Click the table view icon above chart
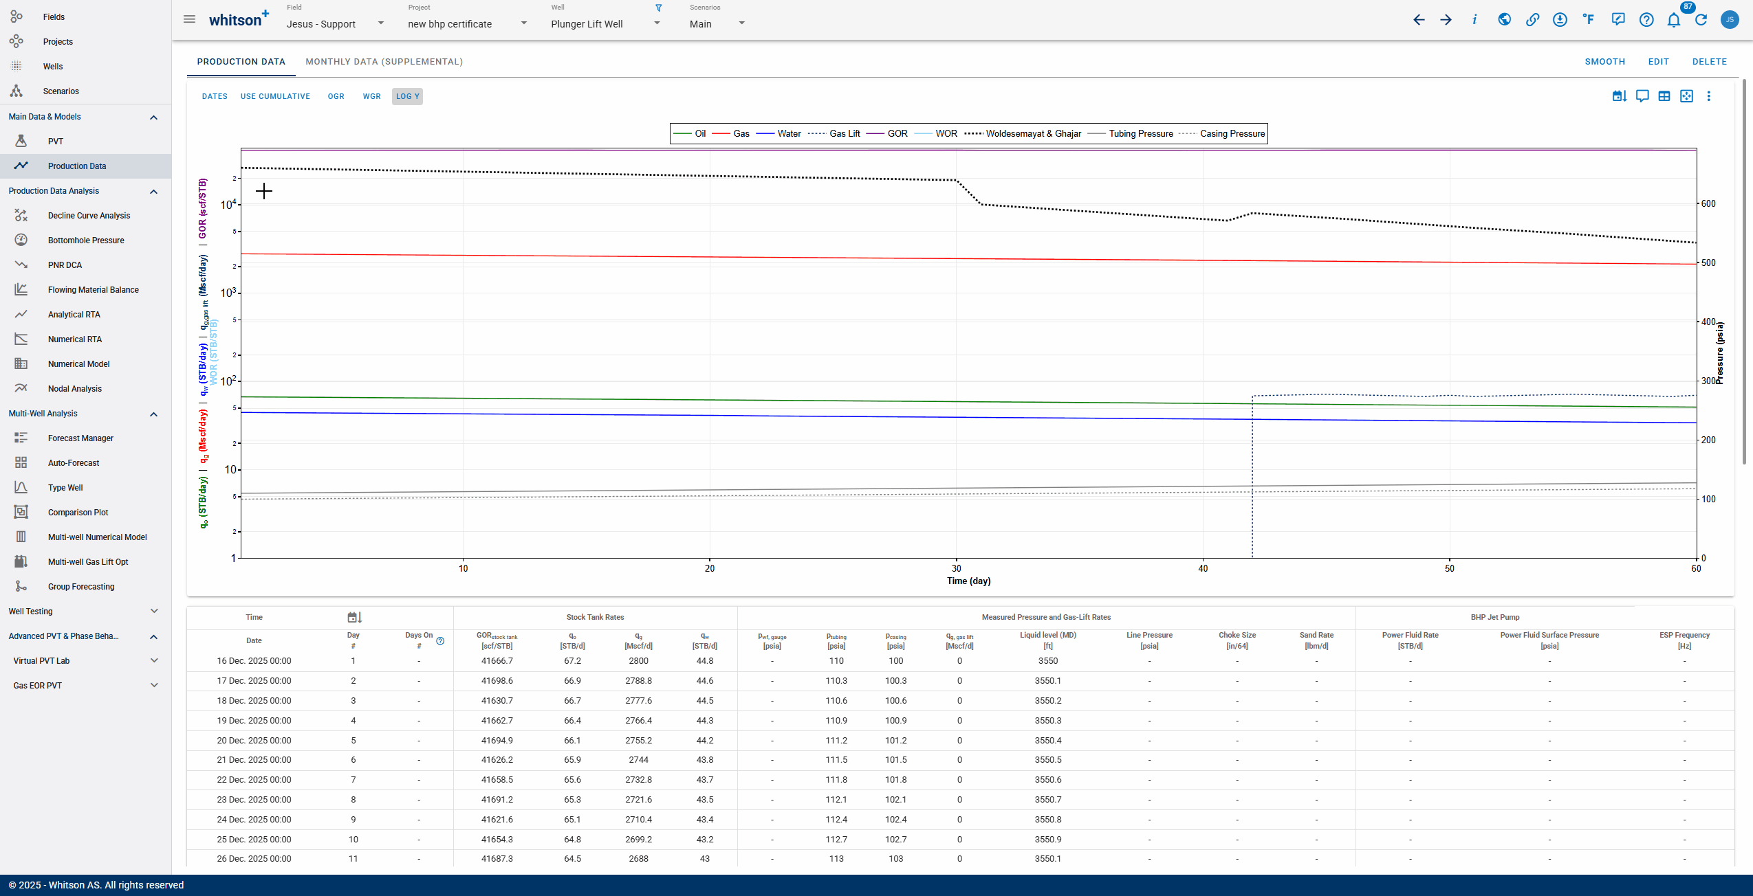This screenshot has width=1753, height=896. coord(1664,96)
